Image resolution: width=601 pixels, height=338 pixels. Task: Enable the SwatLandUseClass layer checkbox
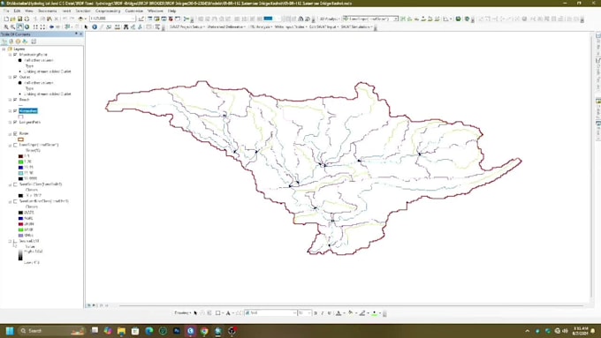[x=15, y=201]
